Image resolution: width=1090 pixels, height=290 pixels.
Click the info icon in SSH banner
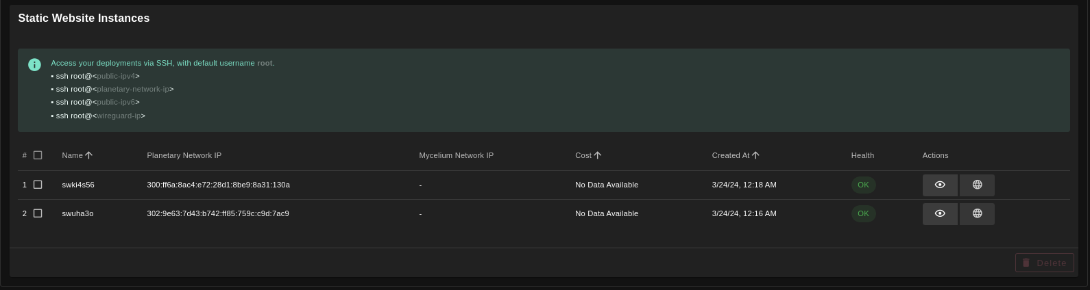[x=34, y=65]
